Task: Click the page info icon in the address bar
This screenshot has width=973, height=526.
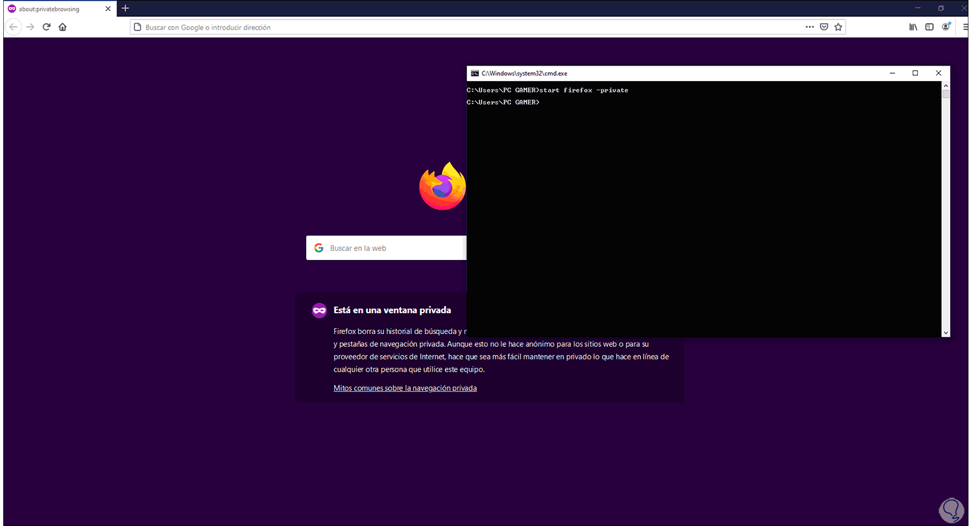Action: click(138, 27)
